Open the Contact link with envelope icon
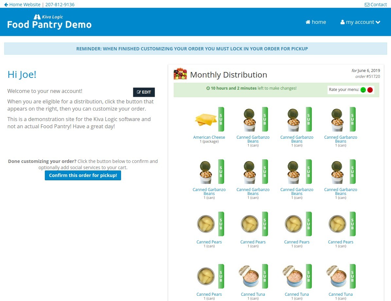Image resolution: width=391 pixels, height=301 pixels. [x=376, y=5]
